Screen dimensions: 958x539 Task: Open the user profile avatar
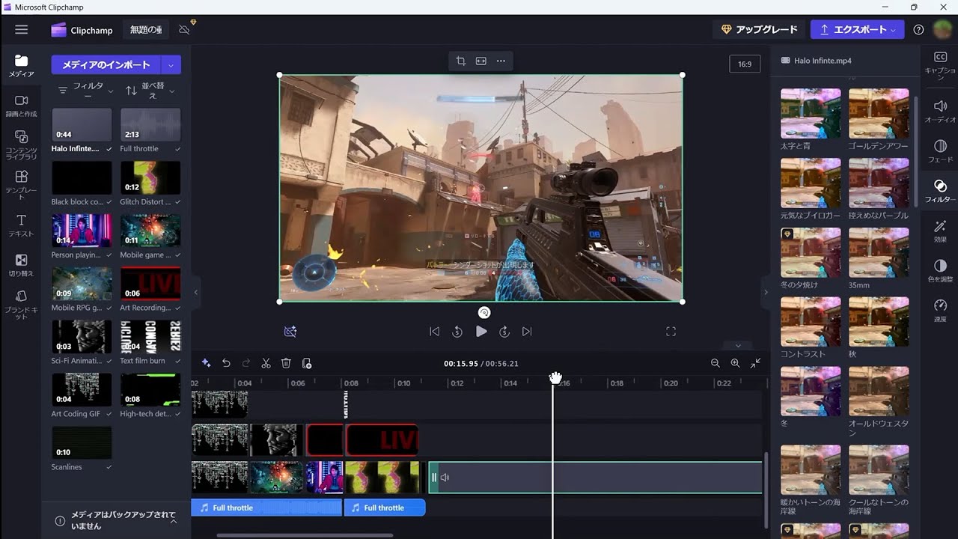point(942,30)
